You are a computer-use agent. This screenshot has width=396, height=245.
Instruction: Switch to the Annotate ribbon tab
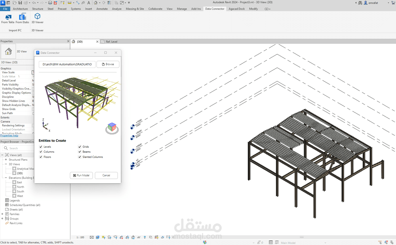point(102,9)
